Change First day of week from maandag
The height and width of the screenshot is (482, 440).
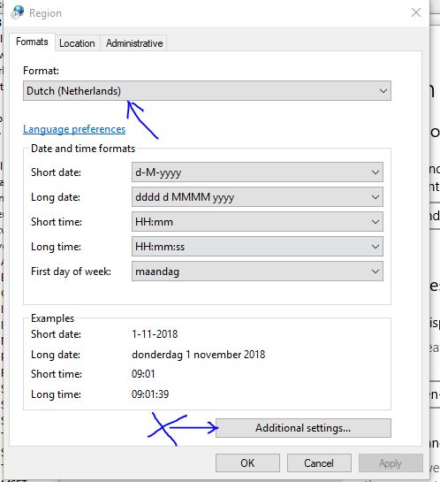[257, 272]
